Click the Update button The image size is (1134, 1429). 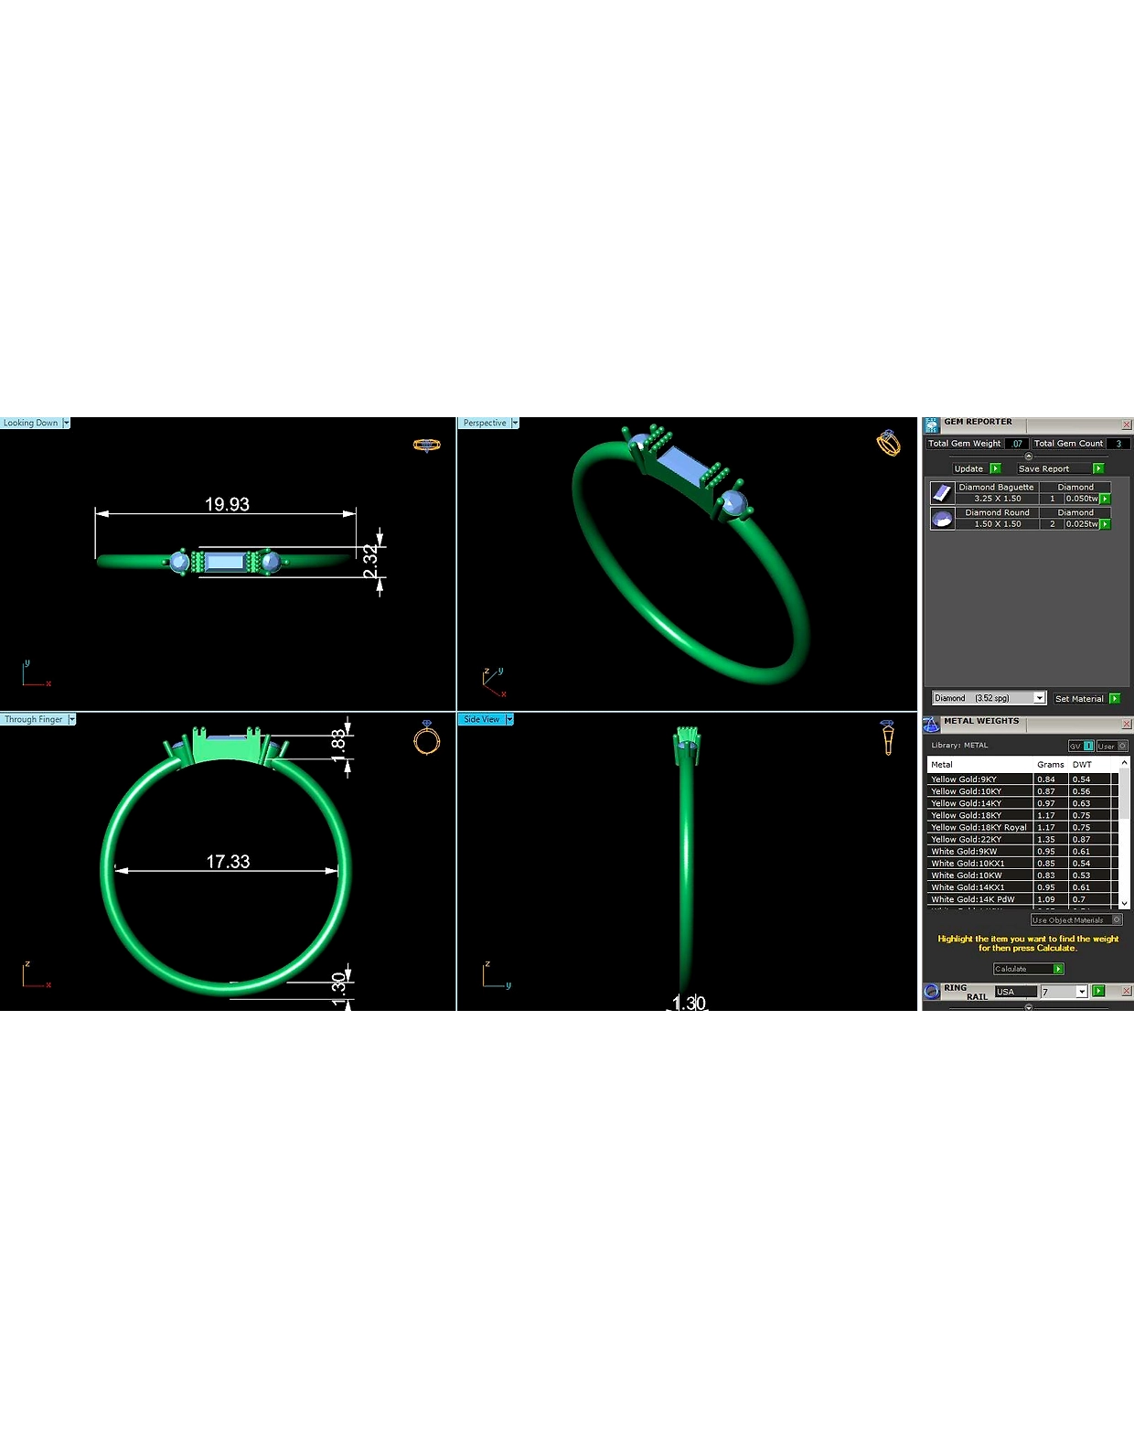(x=968, y=468)
